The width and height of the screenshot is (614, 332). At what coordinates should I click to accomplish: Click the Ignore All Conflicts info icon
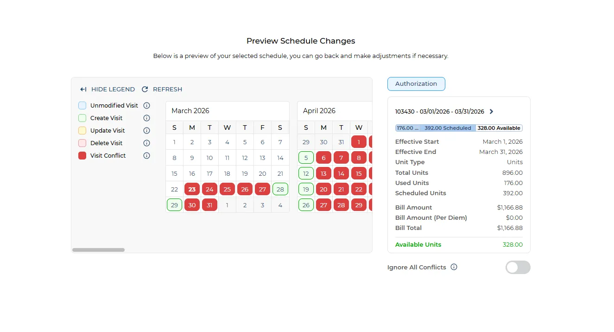454,267
